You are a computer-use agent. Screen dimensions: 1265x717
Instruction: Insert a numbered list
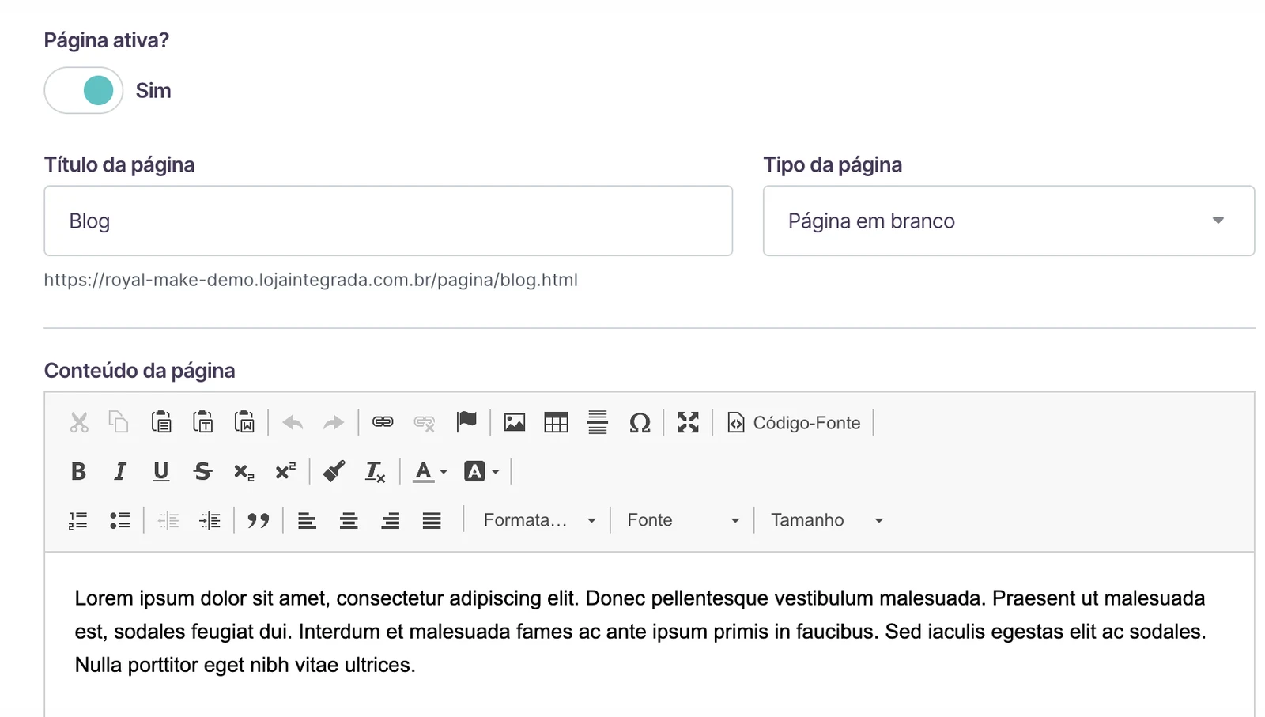point(78,520)
